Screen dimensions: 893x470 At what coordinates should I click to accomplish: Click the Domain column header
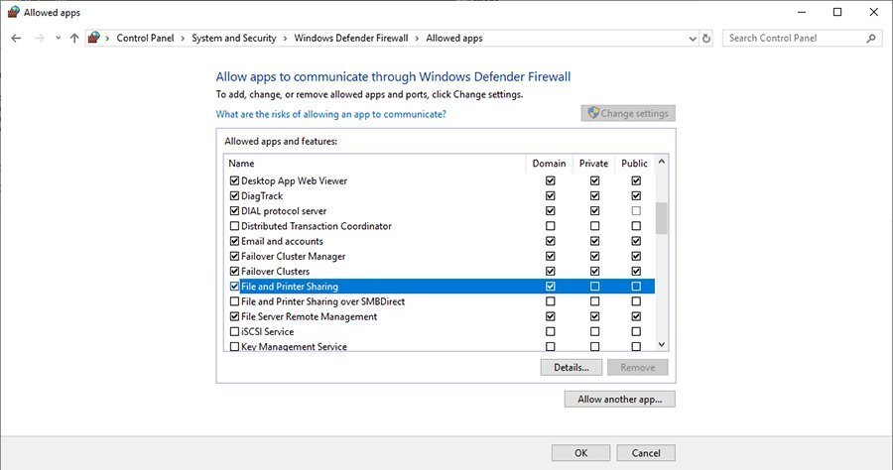549,164
